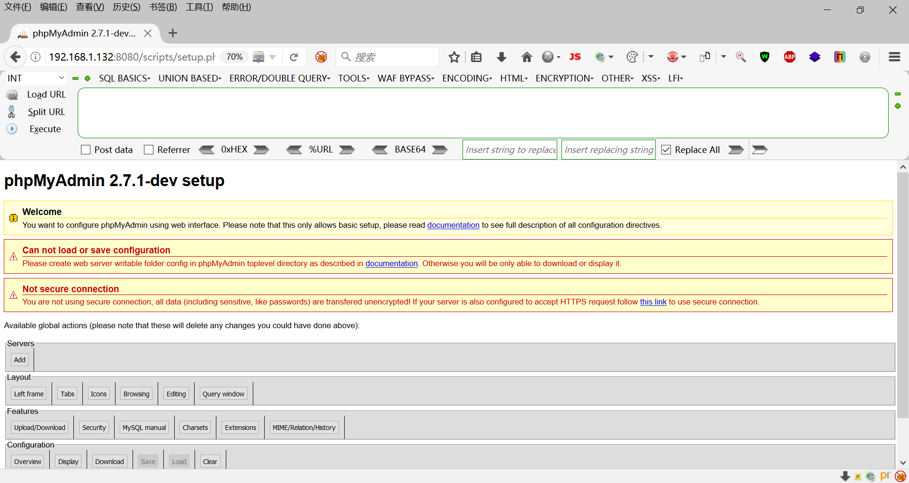
Task: Reload the page with the refresh icon
Action: 294,57
